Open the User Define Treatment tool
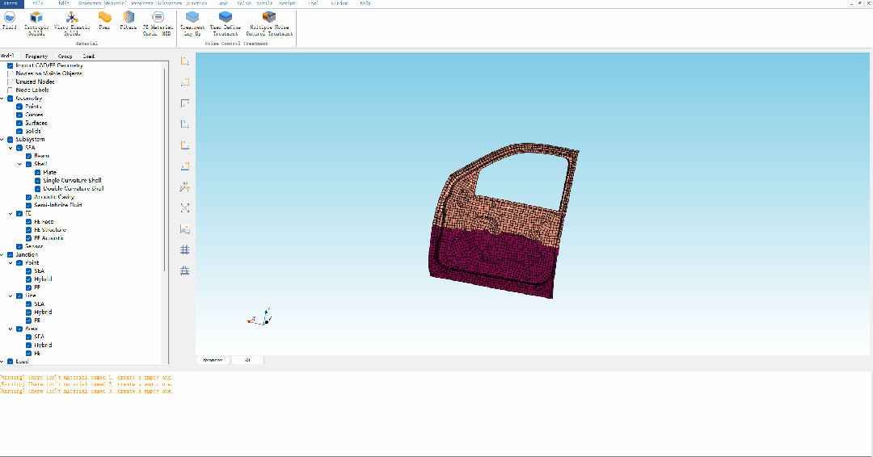The image size is (873, 457). 225,23
